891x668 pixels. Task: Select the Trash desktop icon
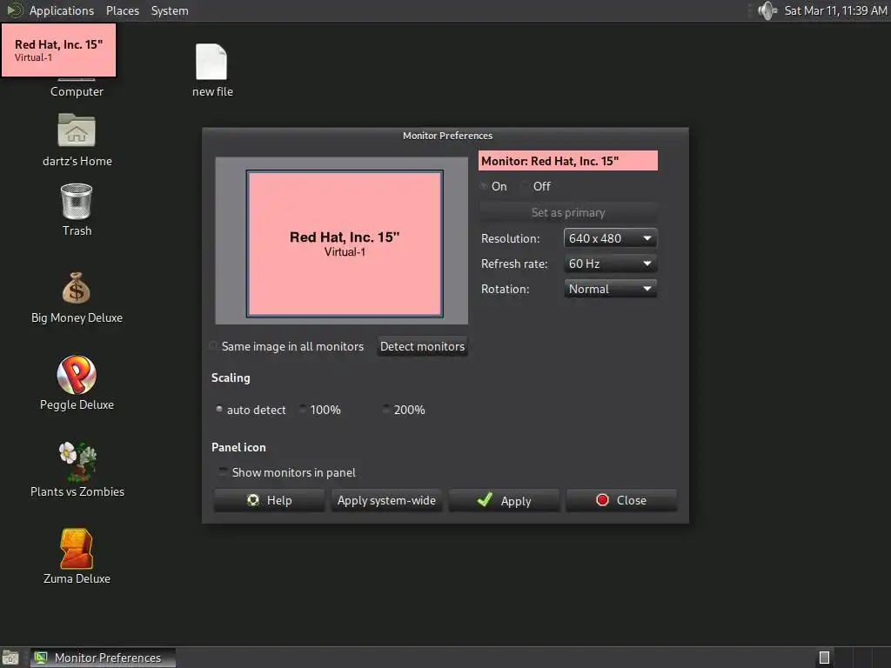(77, 201)
